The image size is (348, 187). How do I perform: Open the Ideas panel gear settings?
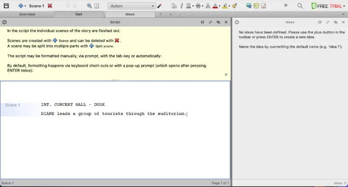tap(237, 22)
